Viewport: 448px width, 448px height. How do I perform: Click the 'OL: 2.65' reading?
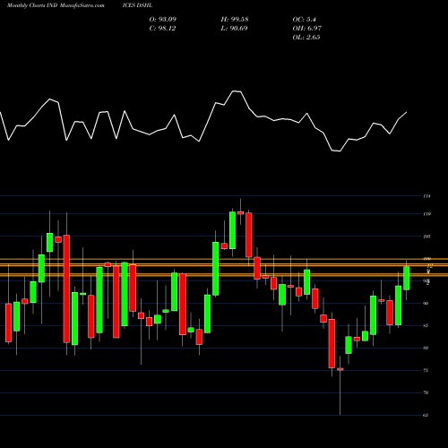click(306, 38)
